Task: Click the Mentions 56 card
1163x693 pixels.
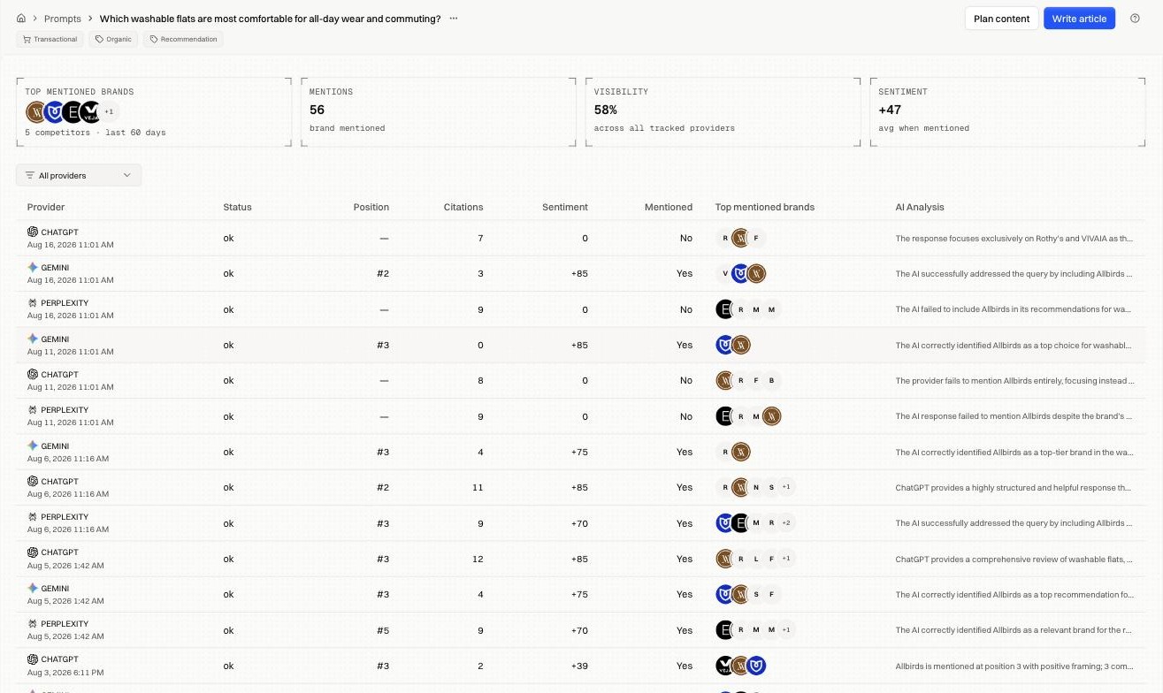Action: coord(438,111)
